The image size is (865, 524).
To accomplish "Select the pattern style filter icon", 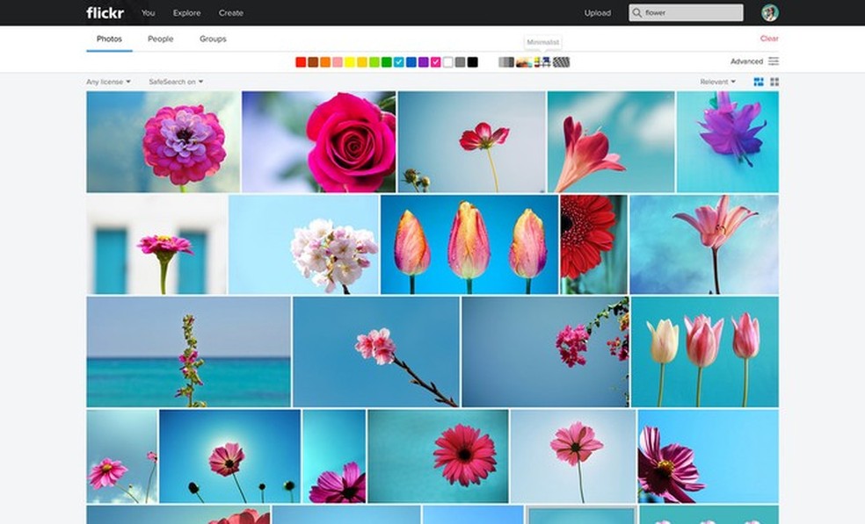I will (x=561, y=62).
